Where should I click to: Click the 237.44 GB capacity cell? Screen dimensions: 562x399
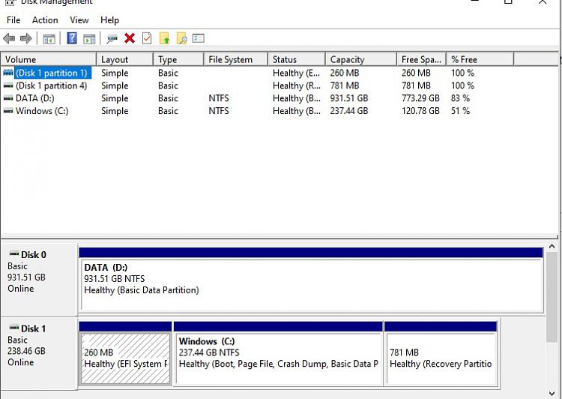[349, 111]
